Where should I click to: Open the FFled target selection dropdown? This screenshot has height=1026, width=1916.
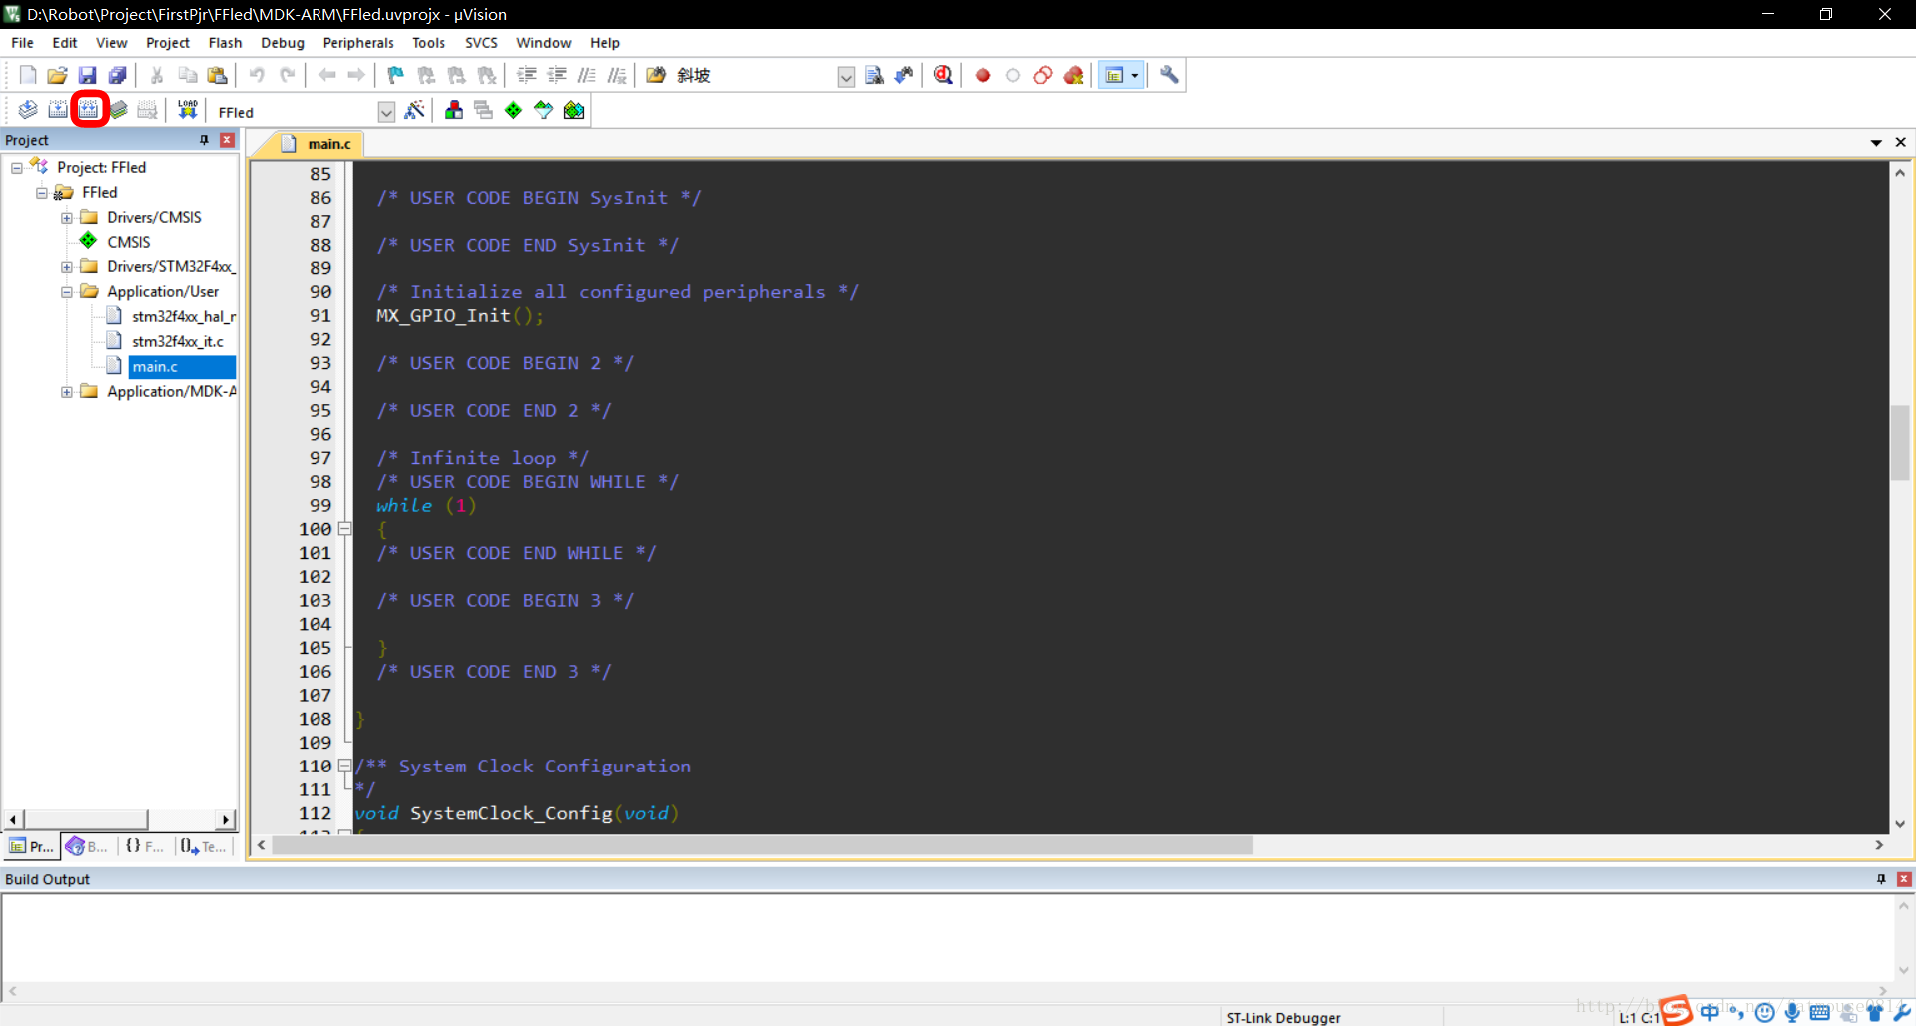point(386,112)
